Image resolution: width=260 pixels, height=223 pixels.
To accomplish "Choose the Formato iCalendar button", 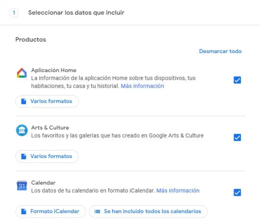I will click(50, 211).
